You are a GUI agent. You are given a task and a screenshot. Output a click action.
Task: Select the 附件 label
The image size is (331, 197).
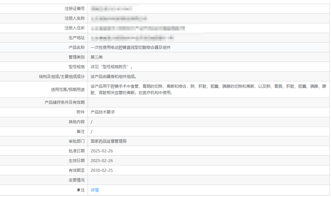[81, 112]
